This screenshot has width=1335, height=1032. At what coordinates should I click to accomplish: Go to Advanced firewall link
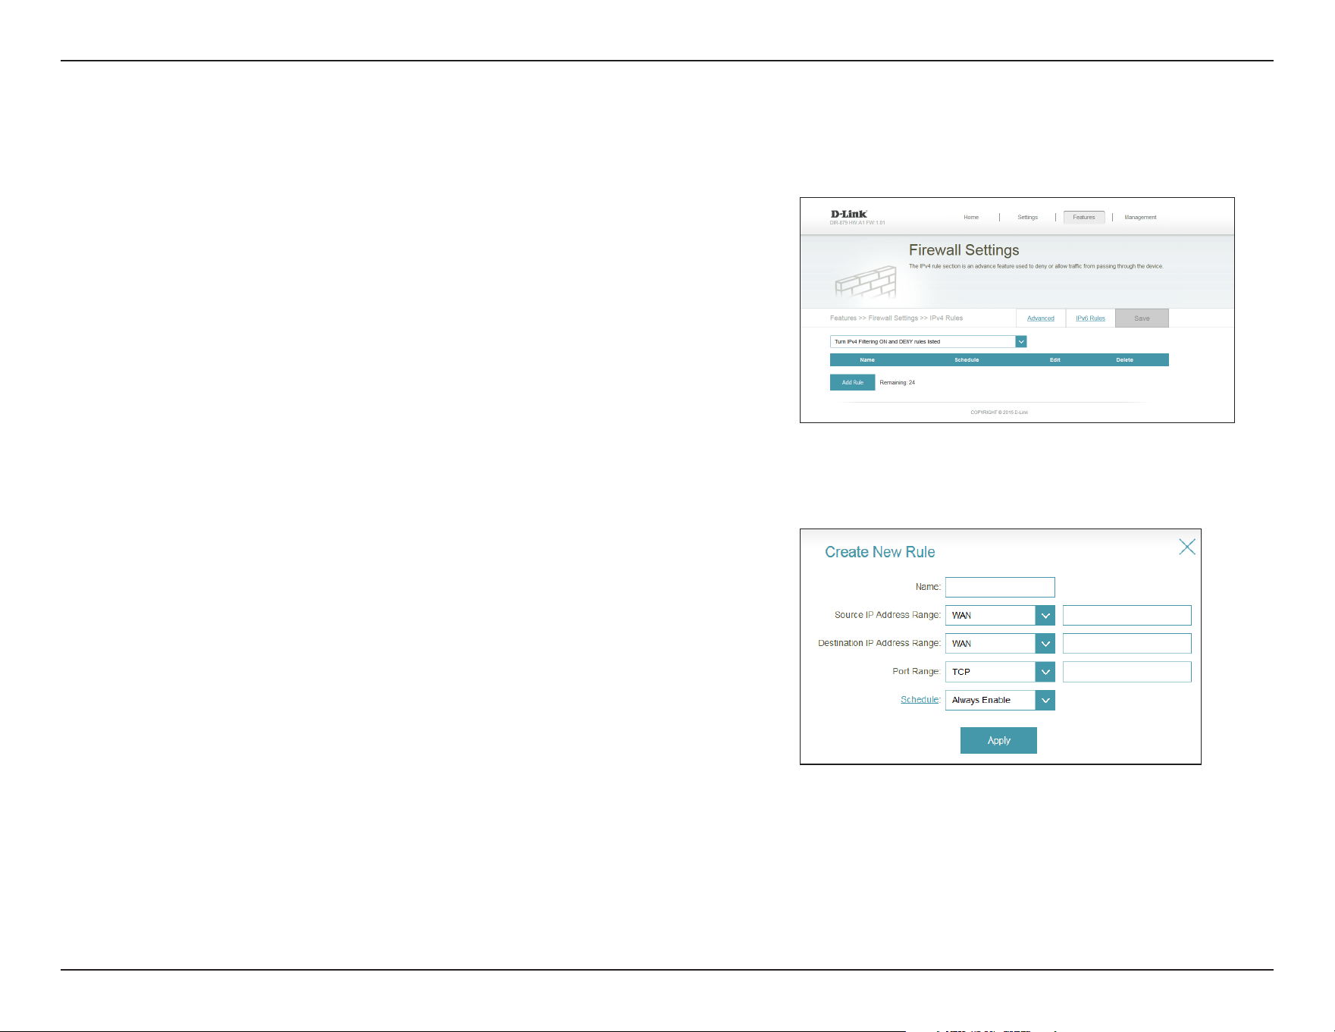pos(1041,318)
